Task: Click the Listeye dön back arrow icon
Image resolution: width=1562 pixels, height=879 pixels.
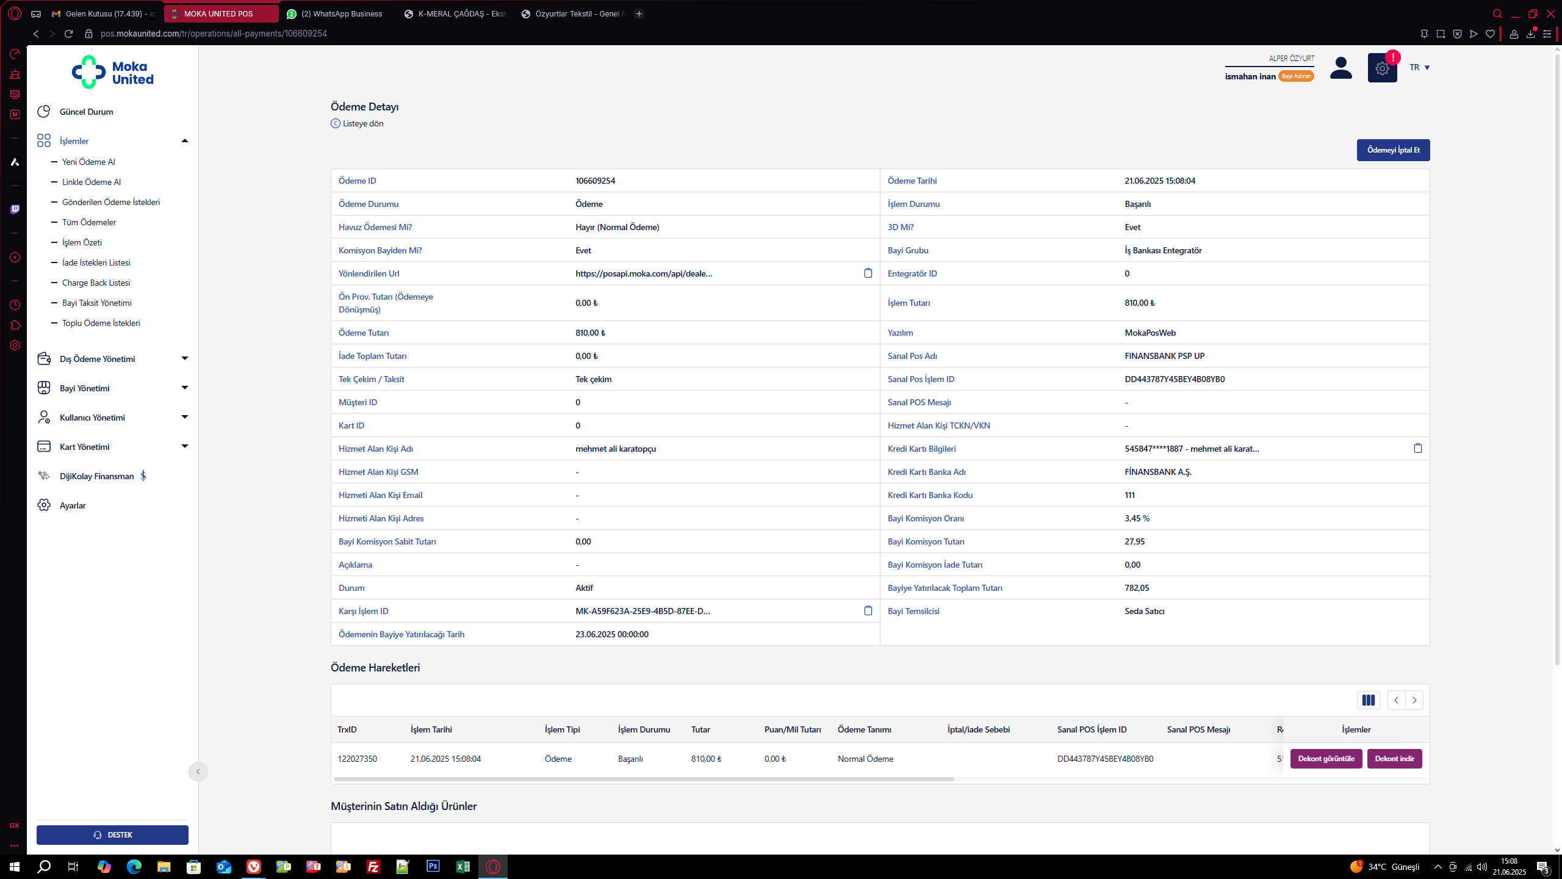Action: [x=336, y=123]
